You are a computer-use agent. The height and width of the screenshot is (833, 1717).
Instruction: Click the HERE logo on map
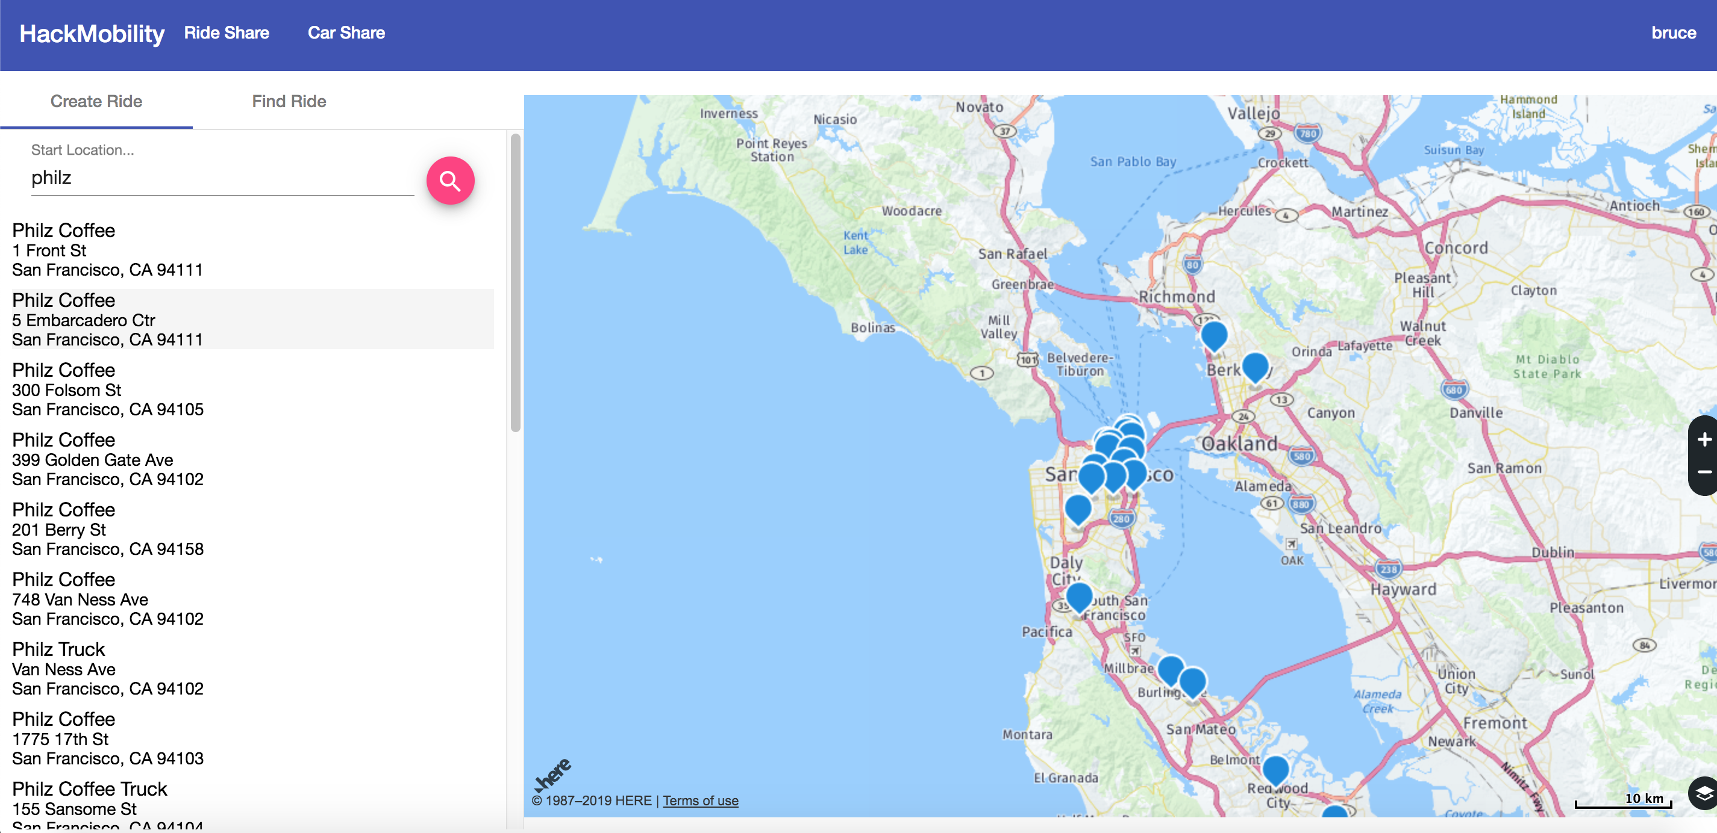pos(552,774)
